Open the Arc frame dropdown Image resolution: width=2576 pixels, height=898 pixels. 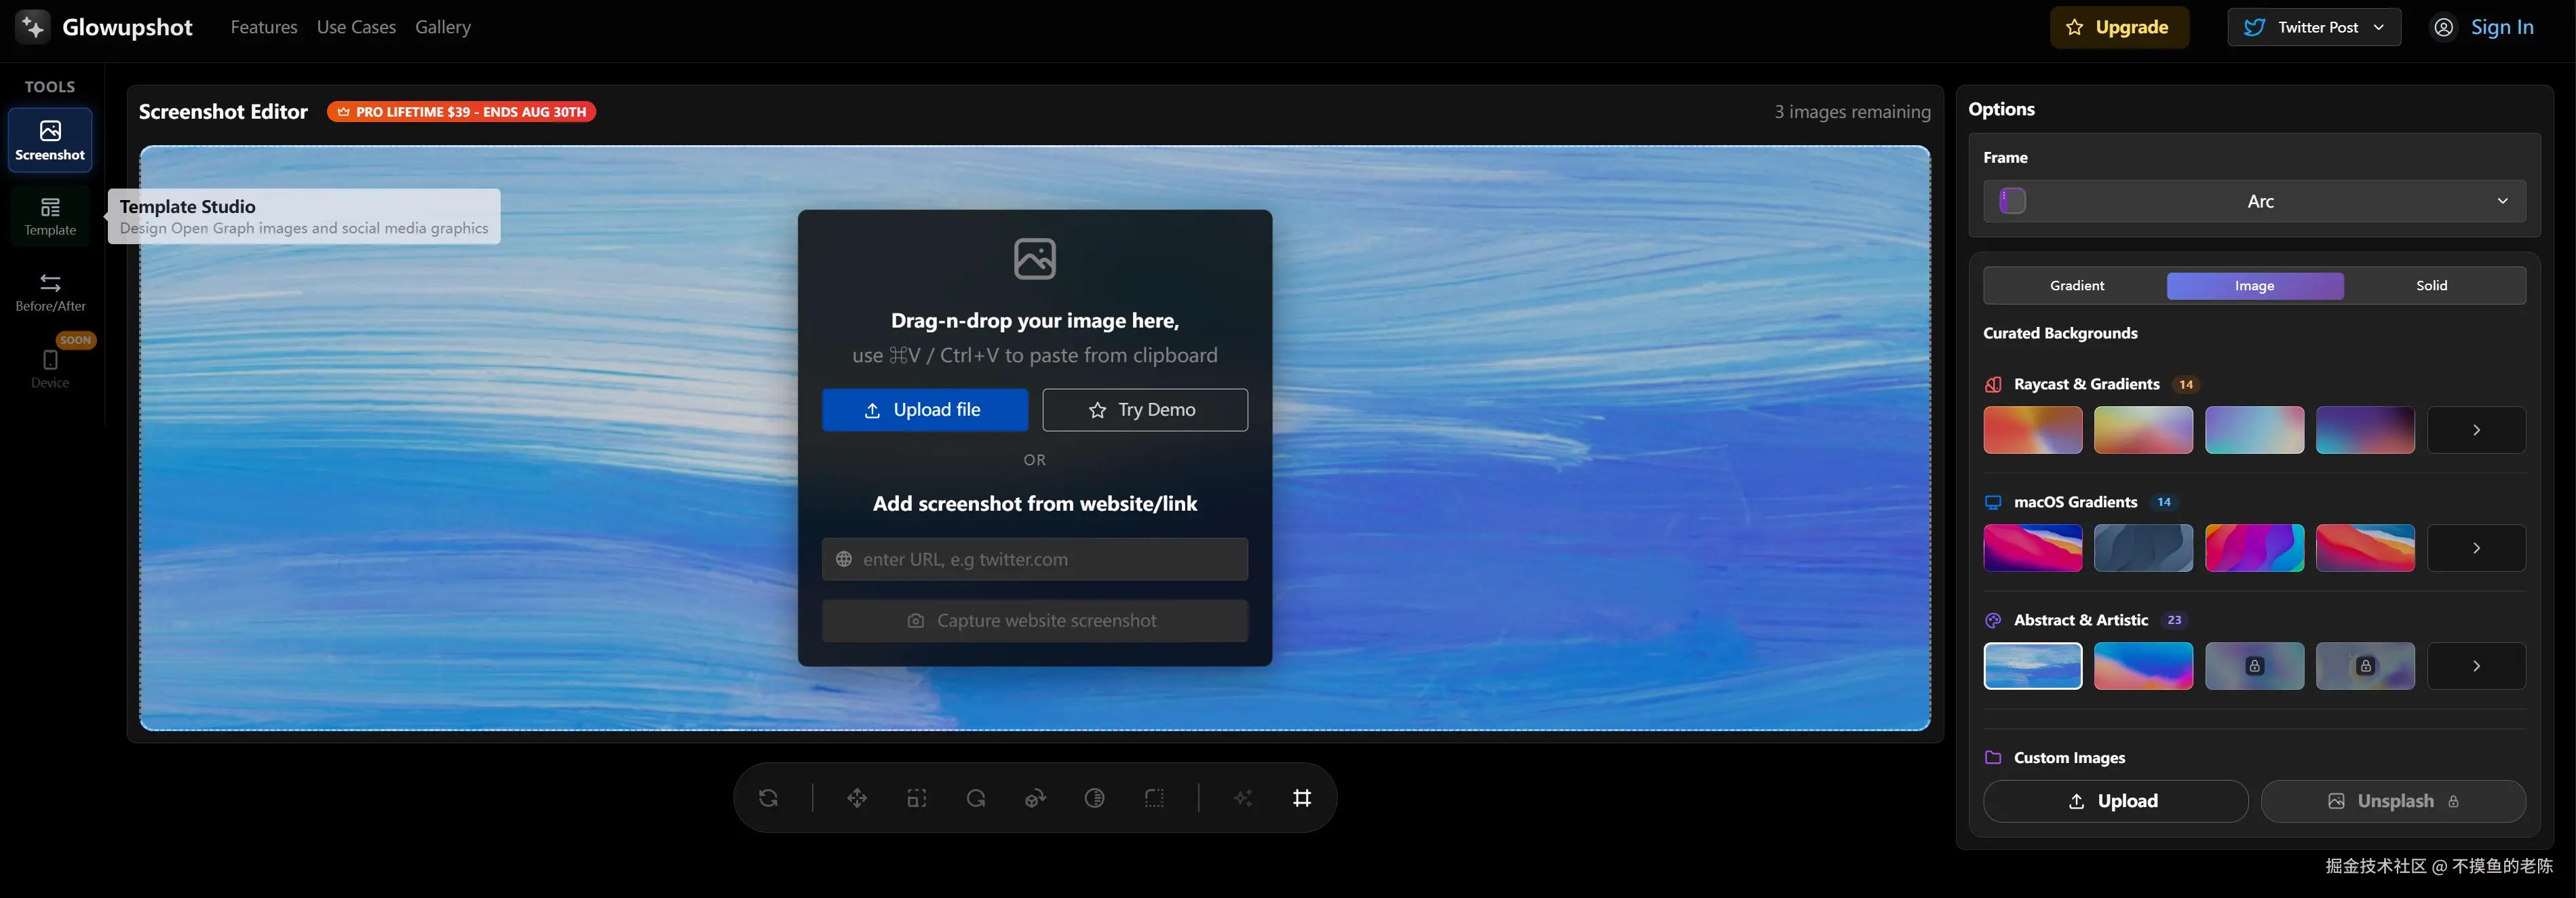click(2254, 201)
